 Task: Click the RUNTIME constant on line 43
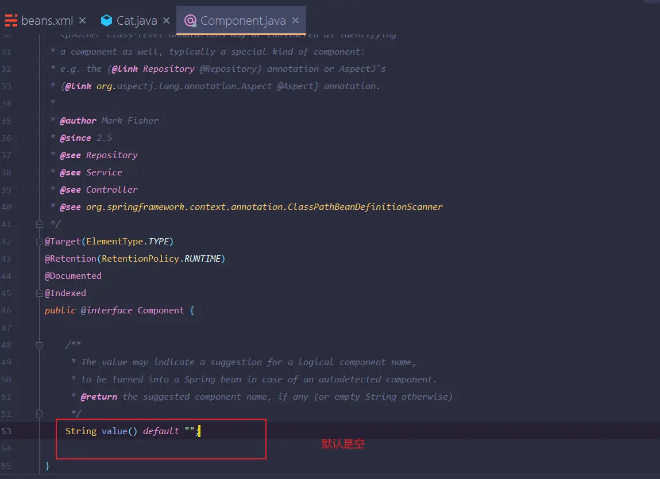pos(202,259)
